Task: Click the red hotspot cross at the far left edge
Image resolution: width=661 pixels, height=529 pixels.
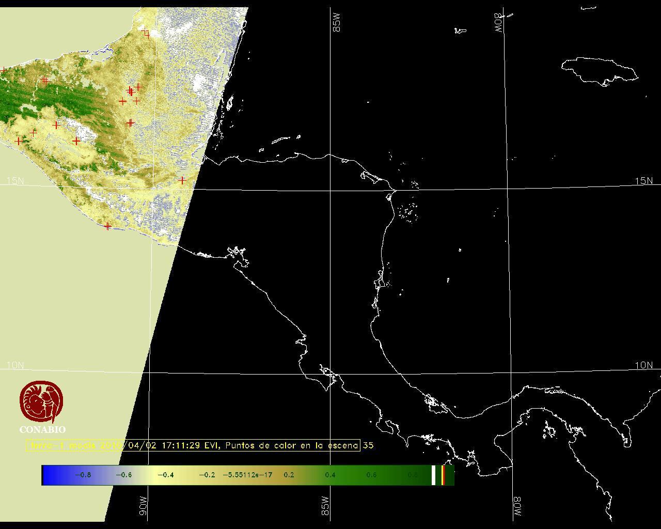Action: pyautogui.click(x=4, y=70)
